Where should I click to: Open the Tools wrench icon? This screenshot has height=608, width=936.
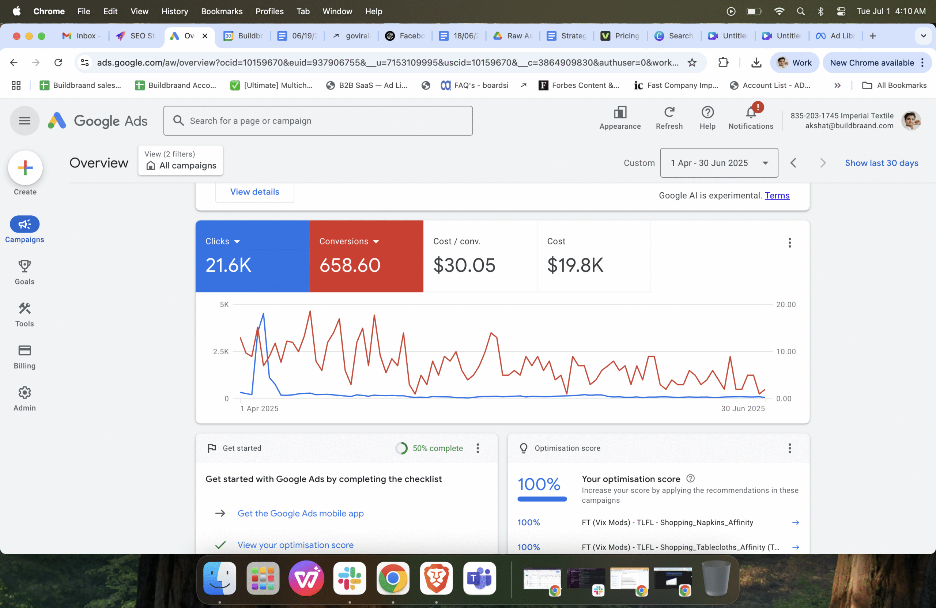tap(24, 309)
